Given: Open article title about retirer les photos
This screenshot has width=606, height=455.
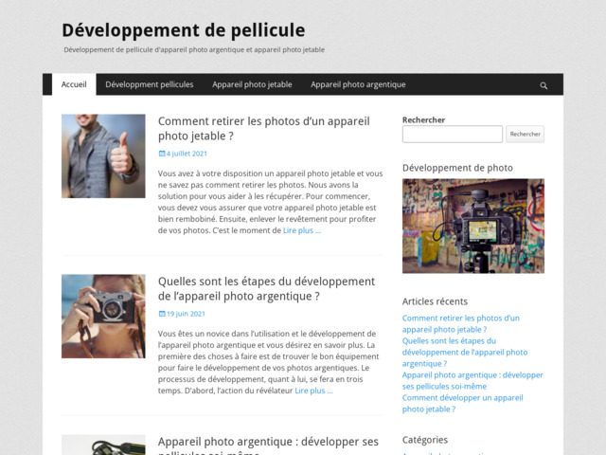Looking at the screenshot, I should tap(263, 129).
